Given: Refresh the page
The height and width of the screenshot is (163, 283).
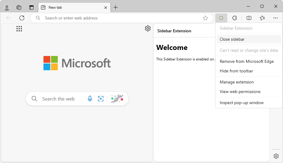Looking at the screenshot, I should pyautogui.click(x=22, y=18).
